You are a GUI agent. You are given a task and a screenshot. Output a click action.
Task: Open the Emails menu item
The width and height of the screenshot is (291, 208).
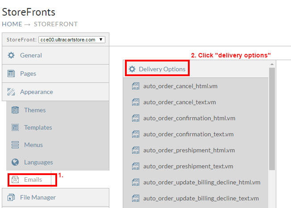[x=33, y=179]
